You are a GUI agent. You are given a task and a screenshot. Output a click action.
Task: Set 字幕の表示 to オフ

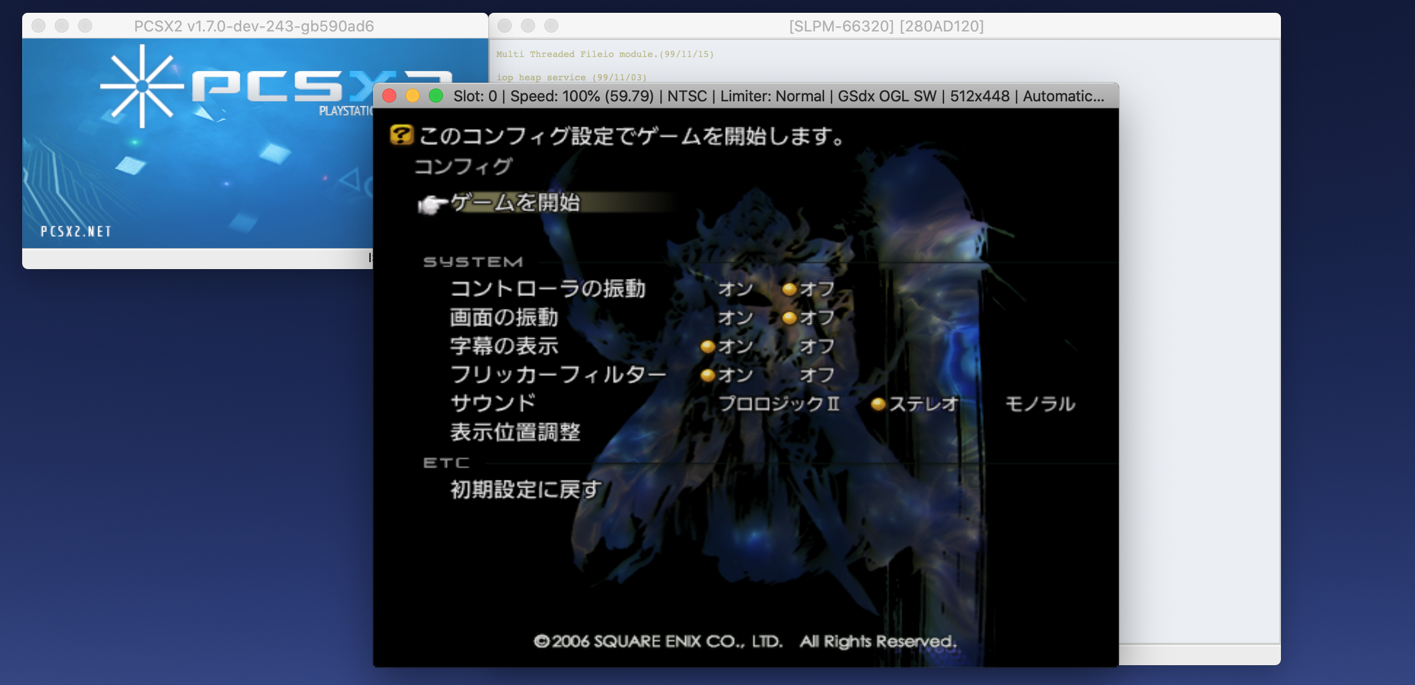coord(816,346)
